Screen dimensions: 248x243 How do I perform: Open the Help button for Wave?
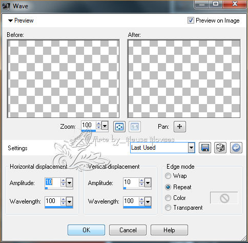(x=169, y=230)
